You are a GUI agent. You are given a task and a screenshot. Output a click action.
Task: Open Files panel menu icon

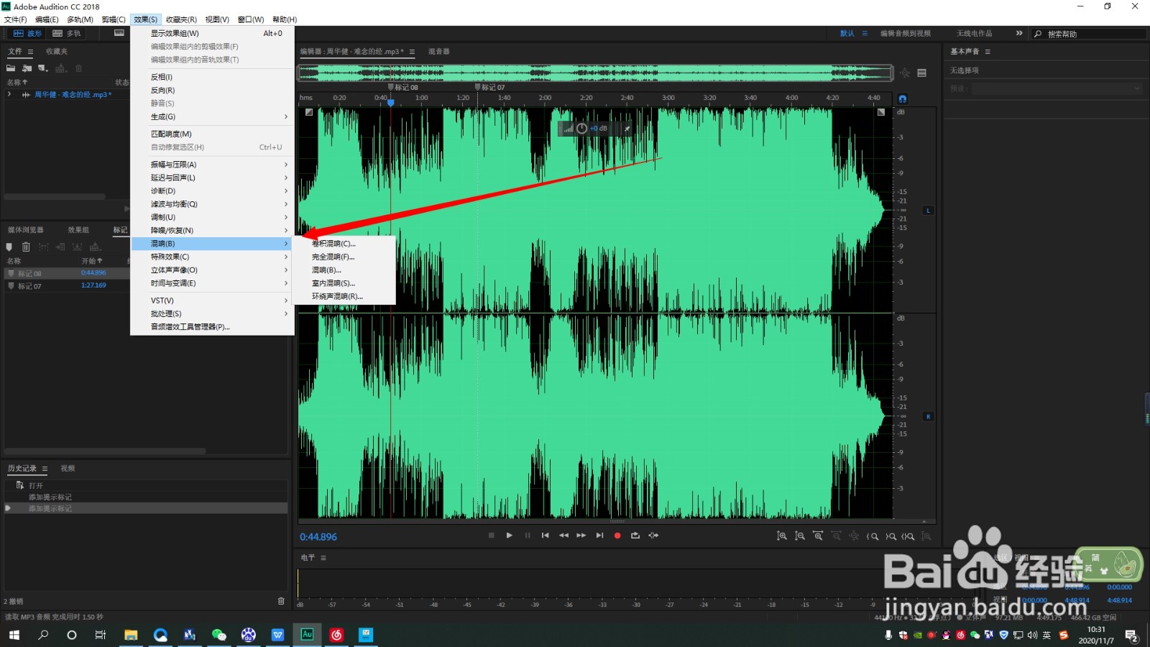[30, 52]
